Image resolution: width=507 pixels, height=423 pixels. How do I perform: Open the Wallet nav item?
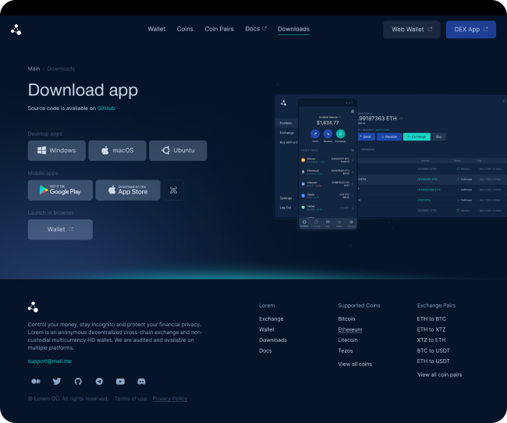pos(157,29)
